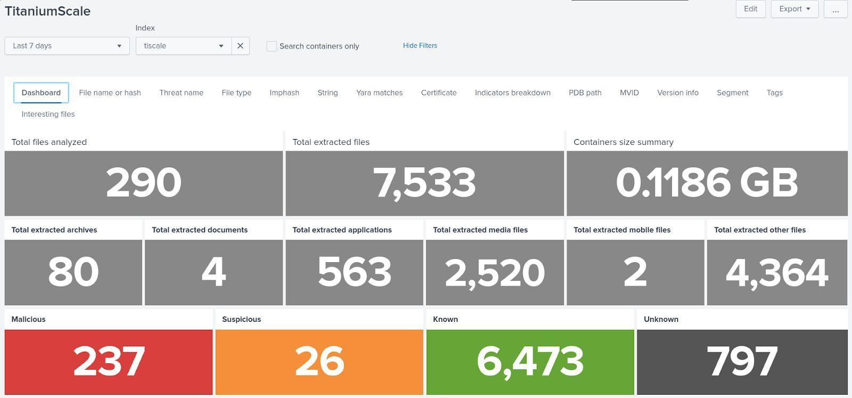Switch to the PDB path tab
Viewport: 852px width, 398px height.
(x=585, y=93)
